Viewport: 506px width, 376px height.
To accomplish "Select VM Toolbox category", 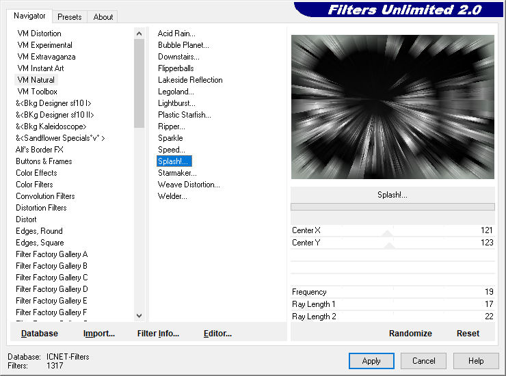I will (x=37, y=92).
